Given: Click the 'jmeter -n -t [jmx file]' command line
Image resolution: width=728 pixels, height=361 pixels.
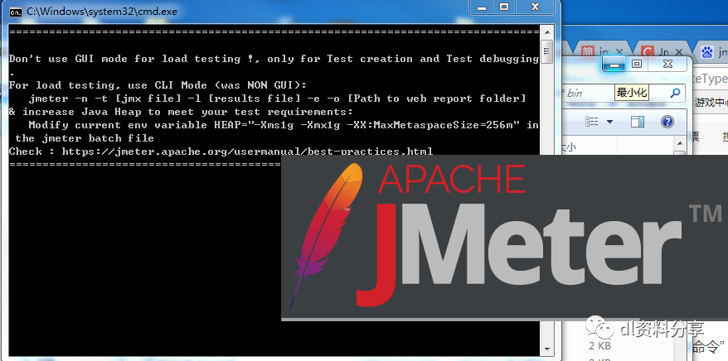Looking at the screenshot, I should (x=277, y=99).
